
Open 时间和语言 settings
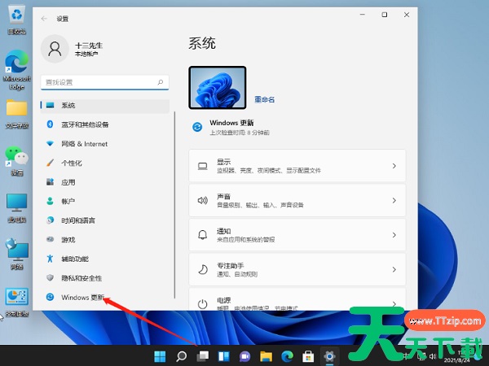(x=105, y=220)
